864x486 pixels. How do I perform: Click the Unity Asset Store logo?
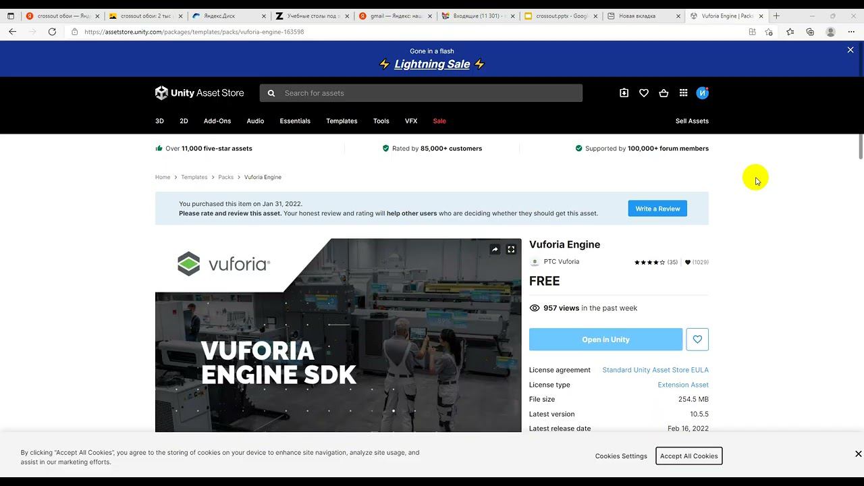pyautogui.click(x=199, y=93)
